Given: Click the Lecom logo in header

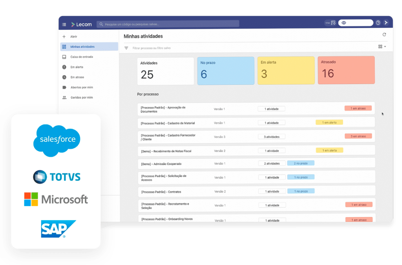Looking at the screenshot, I should tap(81, 24).
